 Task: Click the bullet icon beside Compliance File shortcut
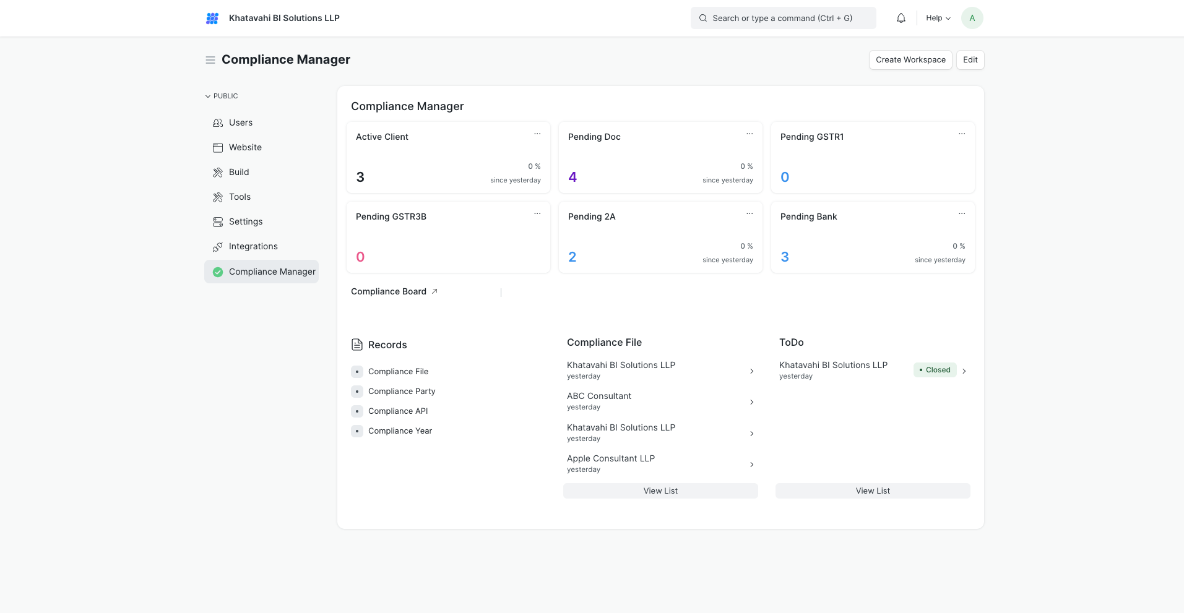tap(357, 372)
